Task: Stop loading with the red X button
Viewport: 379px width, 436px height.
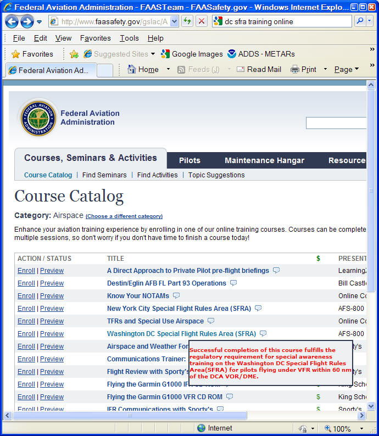Action: tap(202, 21)
